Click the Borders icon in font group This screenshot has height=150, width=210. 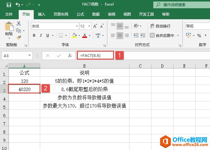[x=61, y=35]
